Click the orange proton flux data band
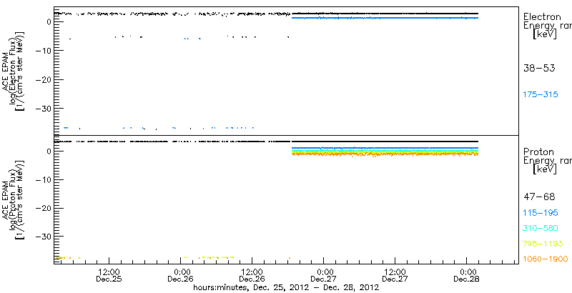Viewport: 572px width, 293px height. coord(385,154)
